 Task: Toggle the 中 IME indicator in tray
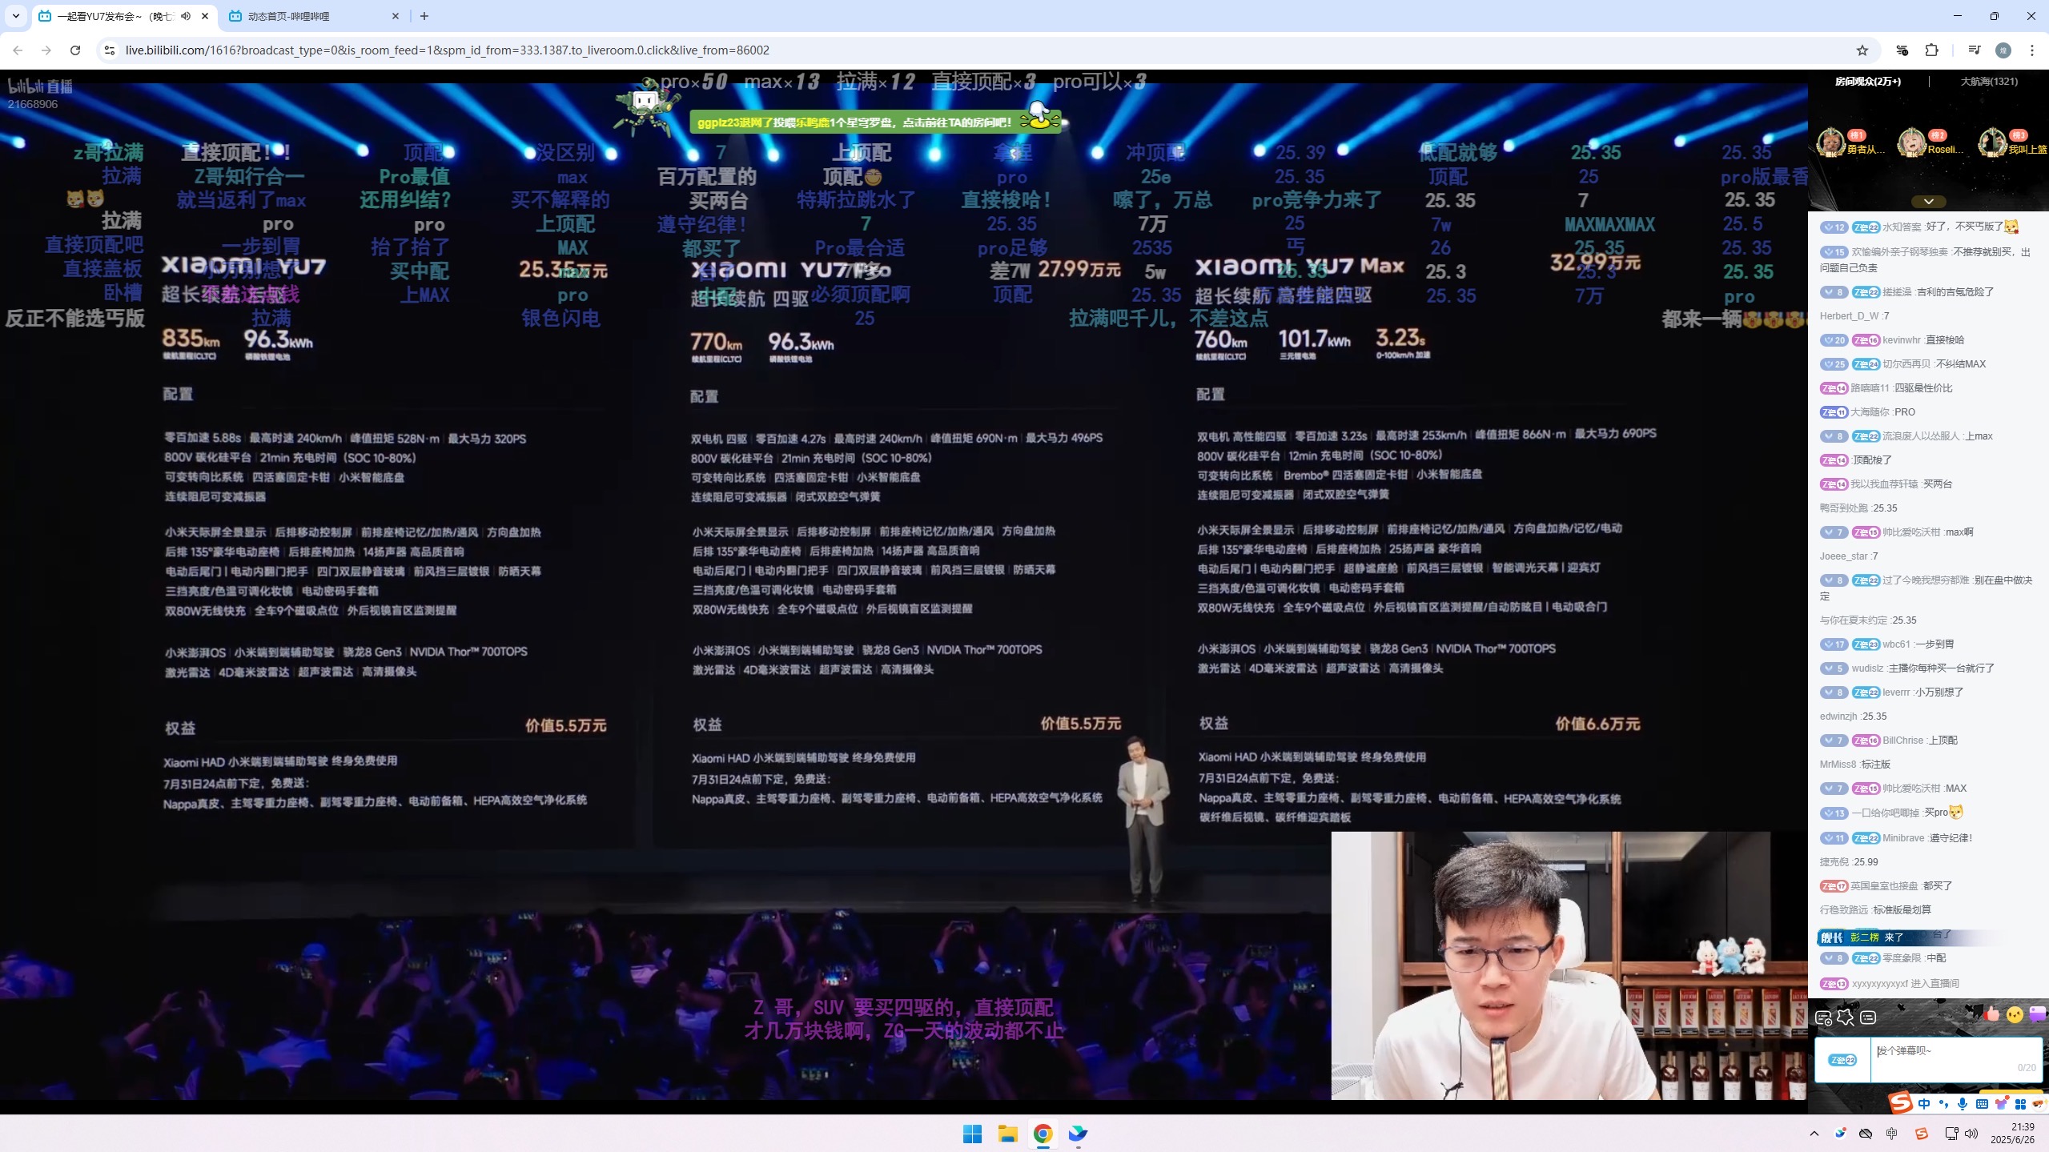[1892, 1134]
